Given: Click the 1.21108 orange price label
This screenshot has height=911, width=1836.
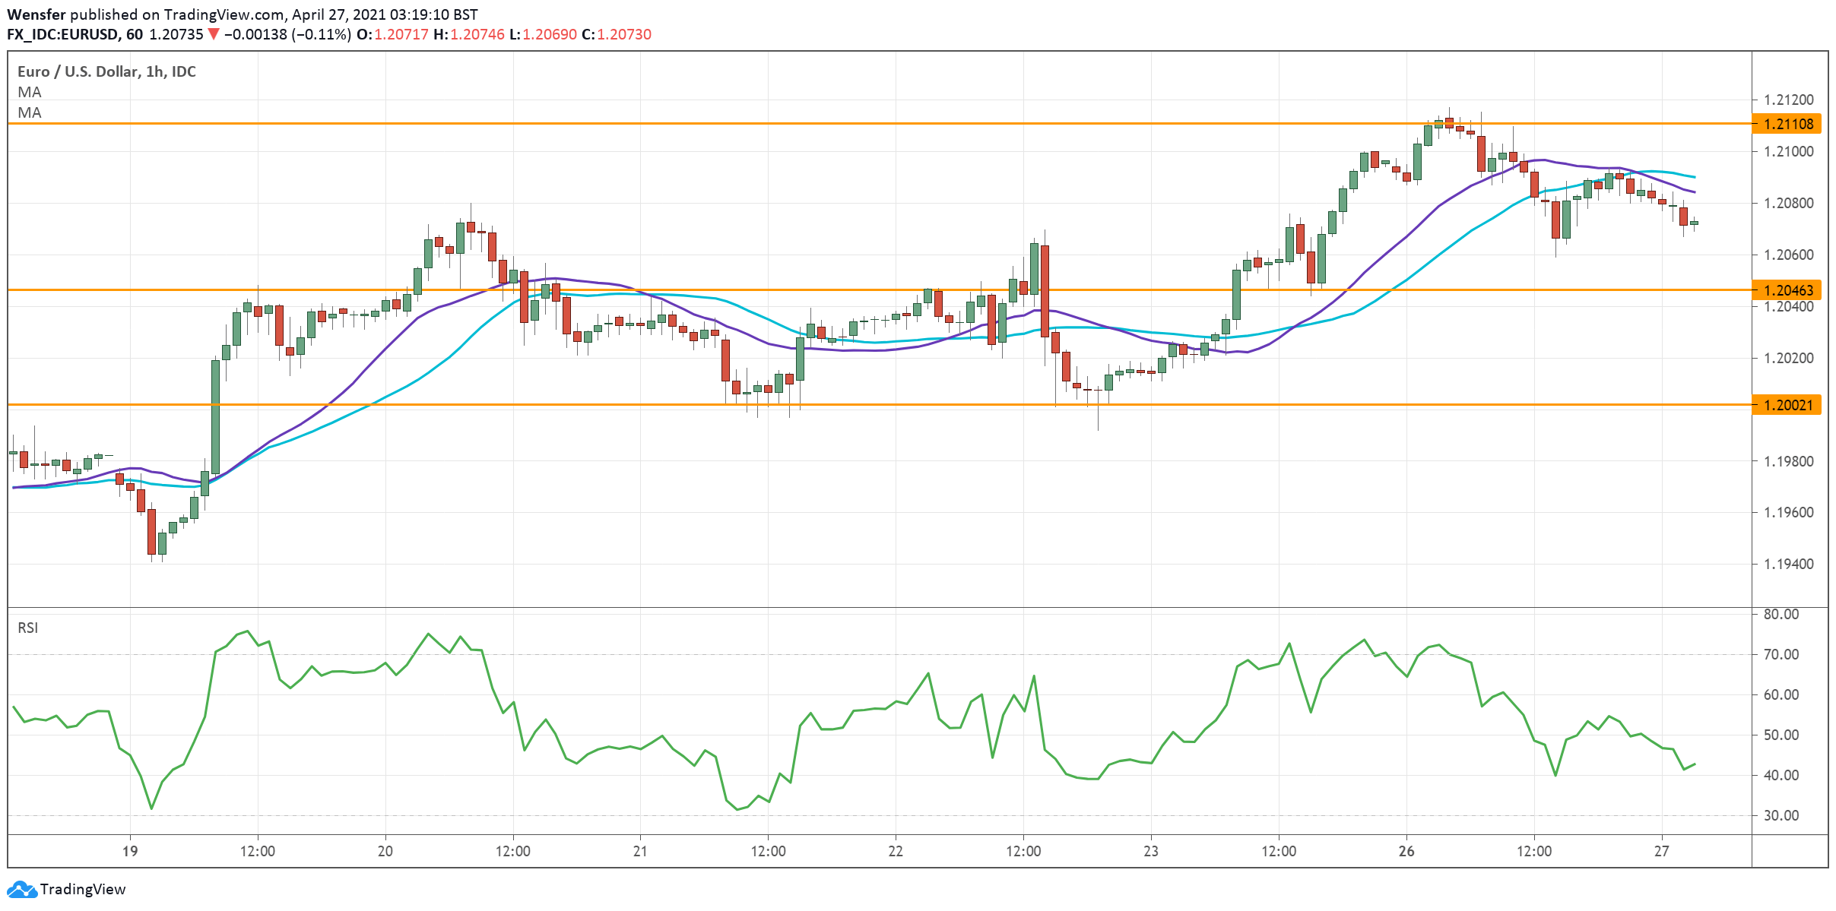Looking at the screenshot, I should [1788, 124].
